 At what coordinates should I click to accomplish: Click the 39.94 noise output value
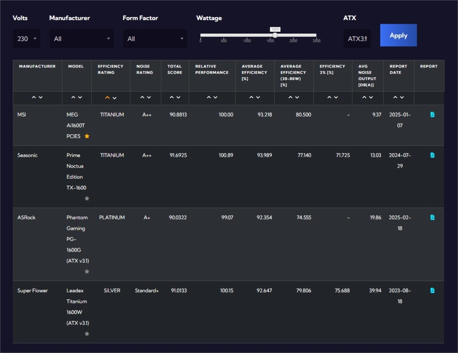375,290
